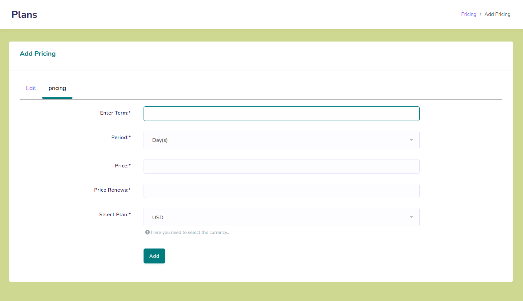Click the Add Pricing breadcrumb text
The width and height of the screenshot is (523, 301).
[x=497, y=14]
